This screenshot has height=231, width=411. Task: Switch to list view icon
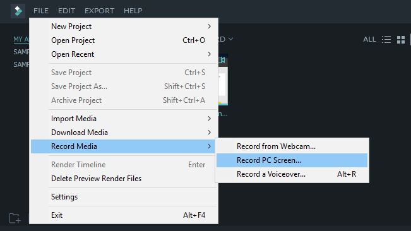point(386,40)
